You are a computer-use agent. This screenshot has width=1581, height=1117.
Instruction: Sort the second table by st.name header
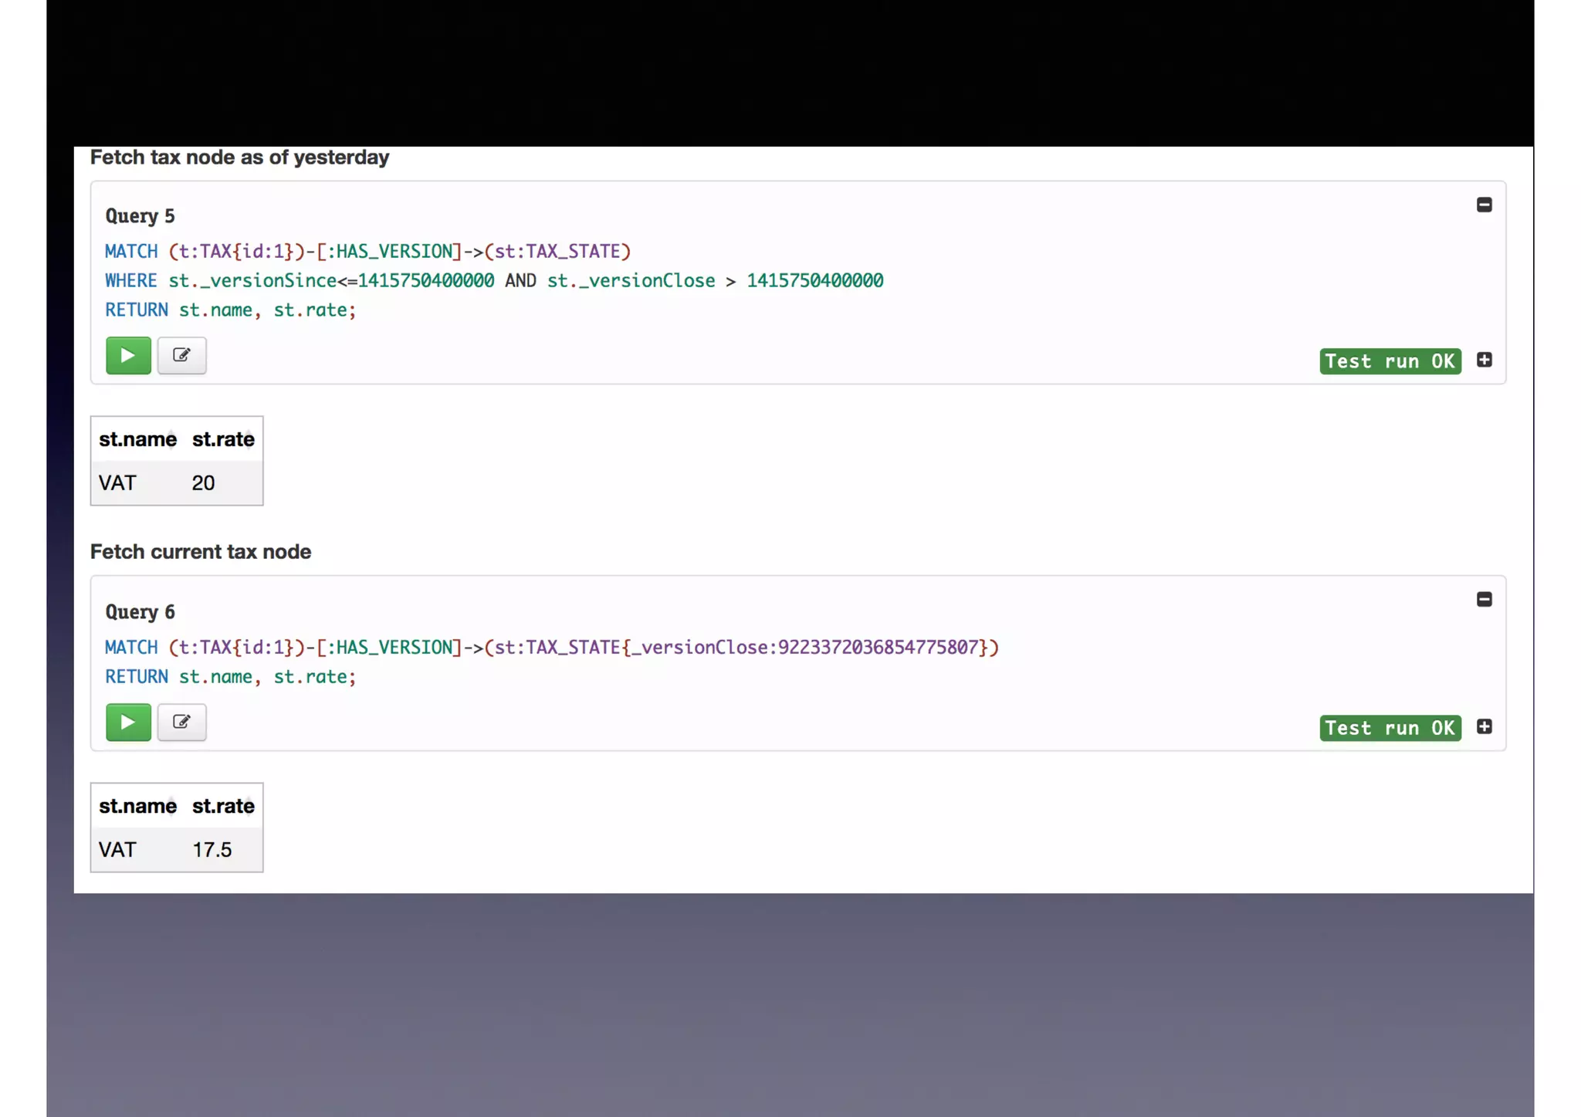click(137, 807)
